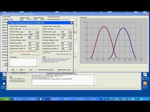This screenshot has width=150, height=112.
Task: Click the exhaust Eff Rocker Arm Stiffness field
Action: tap(65, 35)
